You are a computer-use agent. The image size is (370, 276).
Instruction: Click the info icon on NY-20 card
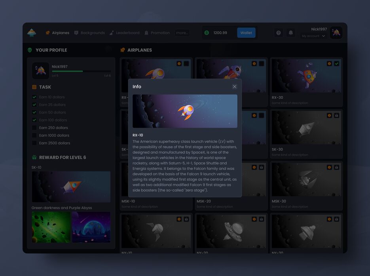click(x=254, y=219)
